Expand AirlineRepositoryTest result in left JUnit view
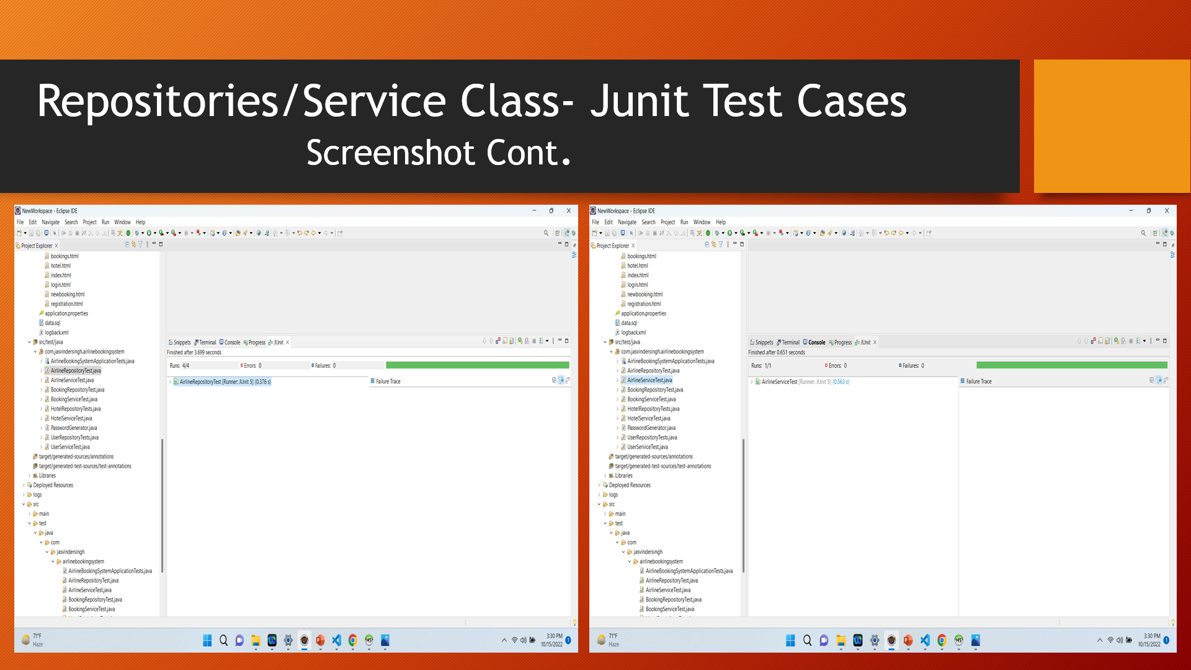This screenshot has height=670, width=1191. tap(171, 382)
